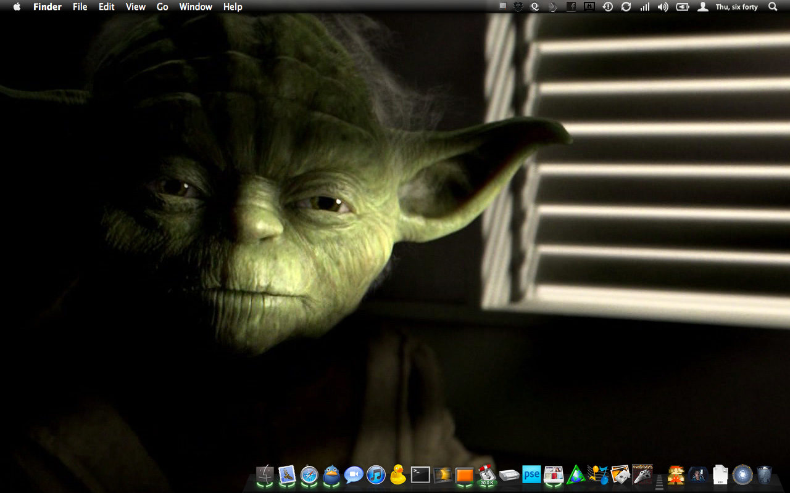Launch the Nova spaceship game icon
The image size is (790, 493).
(642, 475)
